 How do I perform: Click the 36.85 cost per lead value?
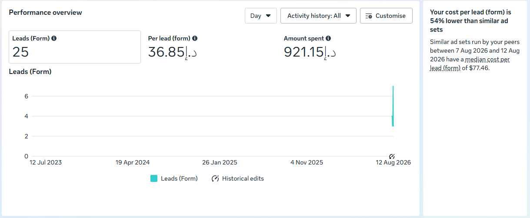tap(173, 52)
